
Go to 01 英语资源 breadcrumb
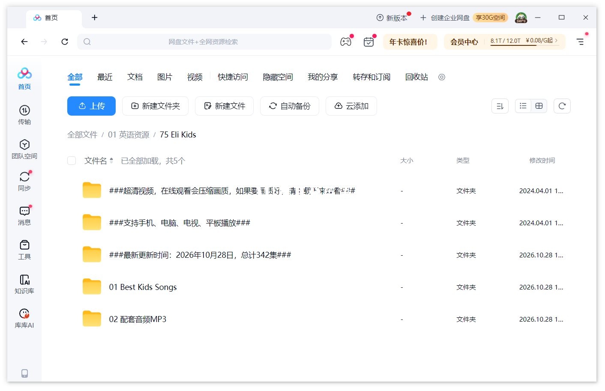click(129, 135)
